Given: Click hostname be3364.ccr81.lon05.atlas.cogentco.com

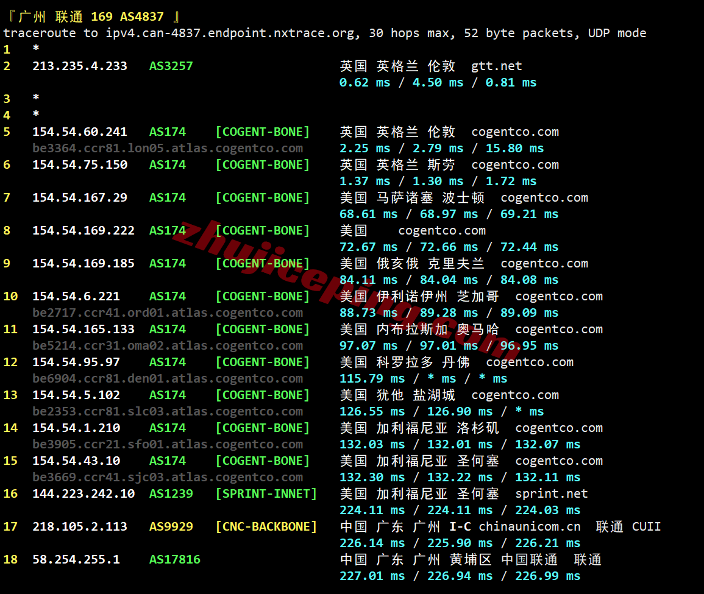Looking at the screenshot, I should click(168, 148).
